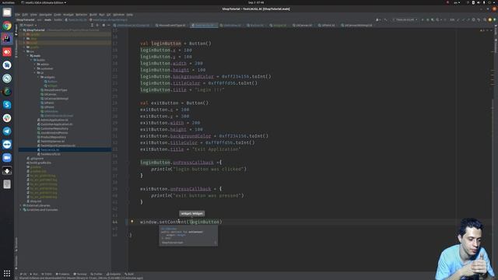Open Chrome from the Ubuntu dock
This screenshot has width=498, height=280.
(x=7, y=26)
